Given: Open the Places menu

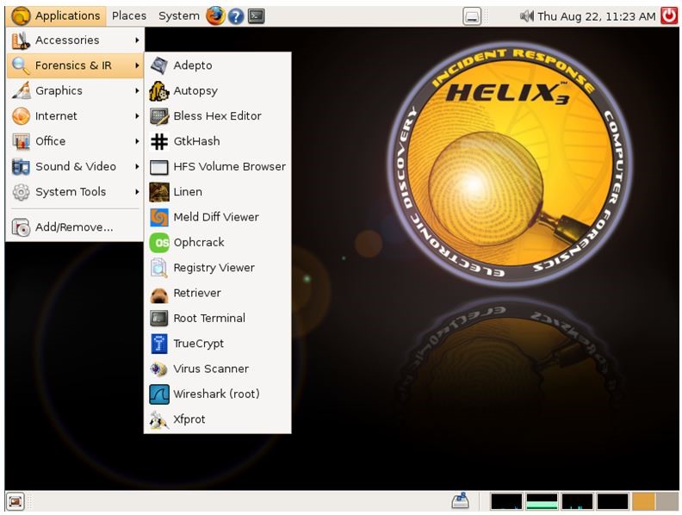Looking at the screenshot, I should [129, 16].
